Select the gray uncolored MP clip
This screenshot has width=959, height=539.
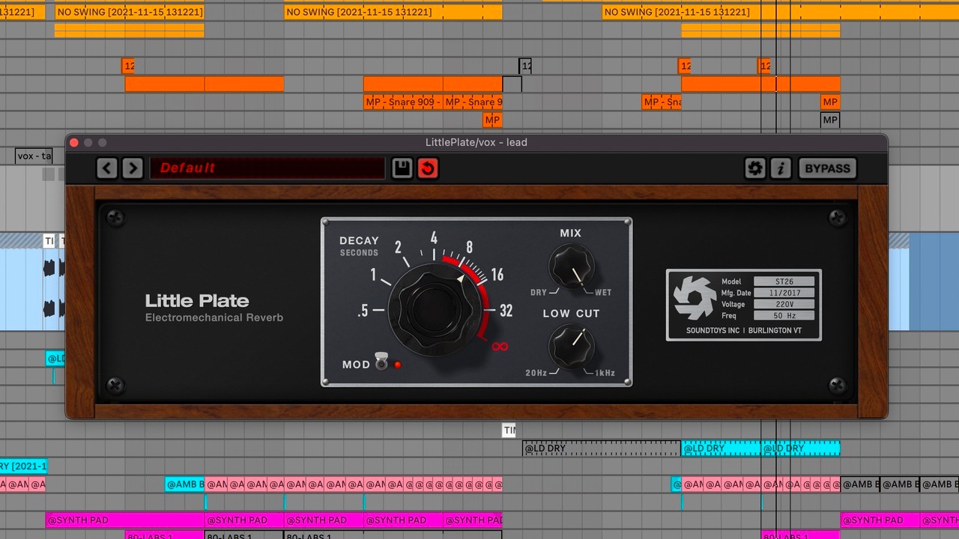830,120
